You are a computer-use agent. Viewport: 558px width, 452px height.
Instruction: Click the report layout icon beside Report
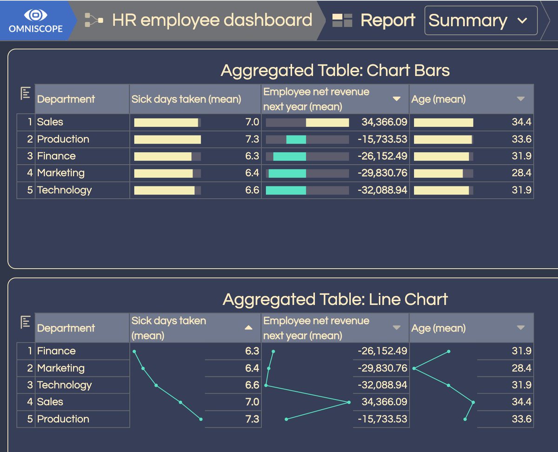tap(342, 20)
